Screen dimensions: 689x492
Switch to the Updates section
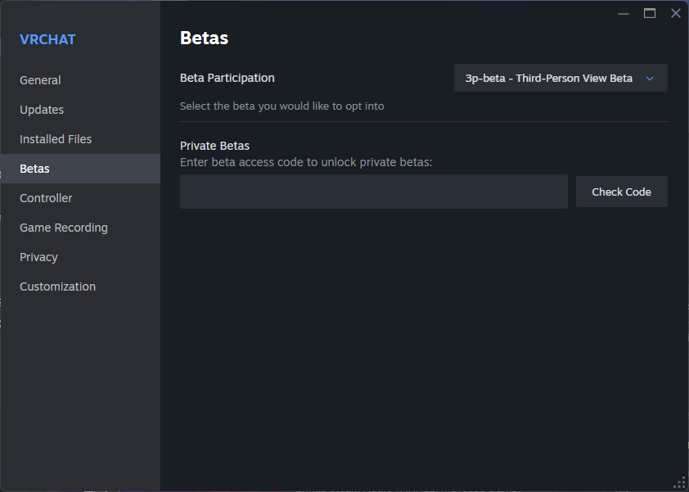pyautogui.click(x=42, y=110)
